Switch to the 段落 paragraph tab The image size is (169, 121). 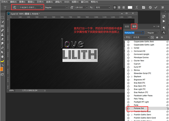(x=127, y=26)
